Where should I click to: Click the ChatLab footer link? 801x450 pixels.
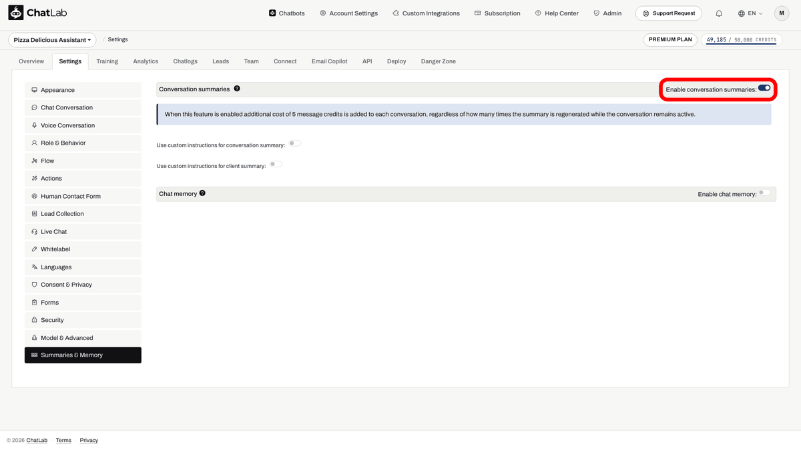click(x=37, y=440)
